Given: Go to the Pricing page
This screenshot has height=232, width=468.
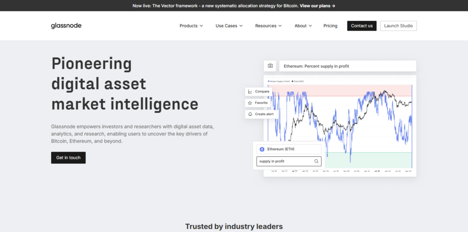Looking at the screenshot, I should point(330,26).
